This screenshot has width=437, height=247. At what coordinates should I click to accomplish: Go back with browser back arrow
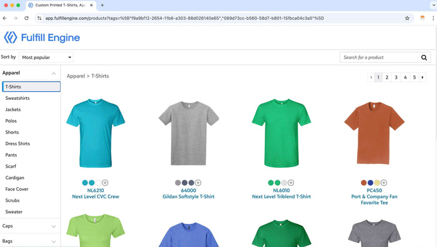[x=5, y=18]
